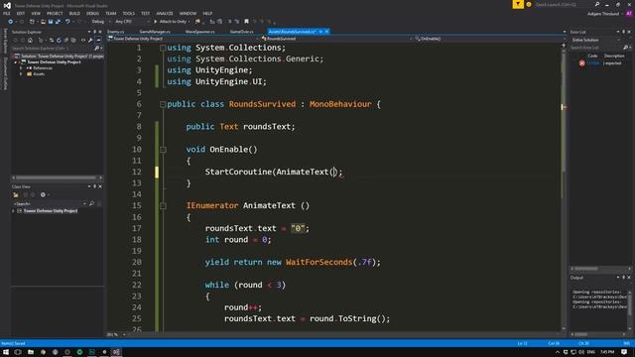Switch to the Enemy.cs tab
Viewport: 635px width, 357px height.
(116, 32)
